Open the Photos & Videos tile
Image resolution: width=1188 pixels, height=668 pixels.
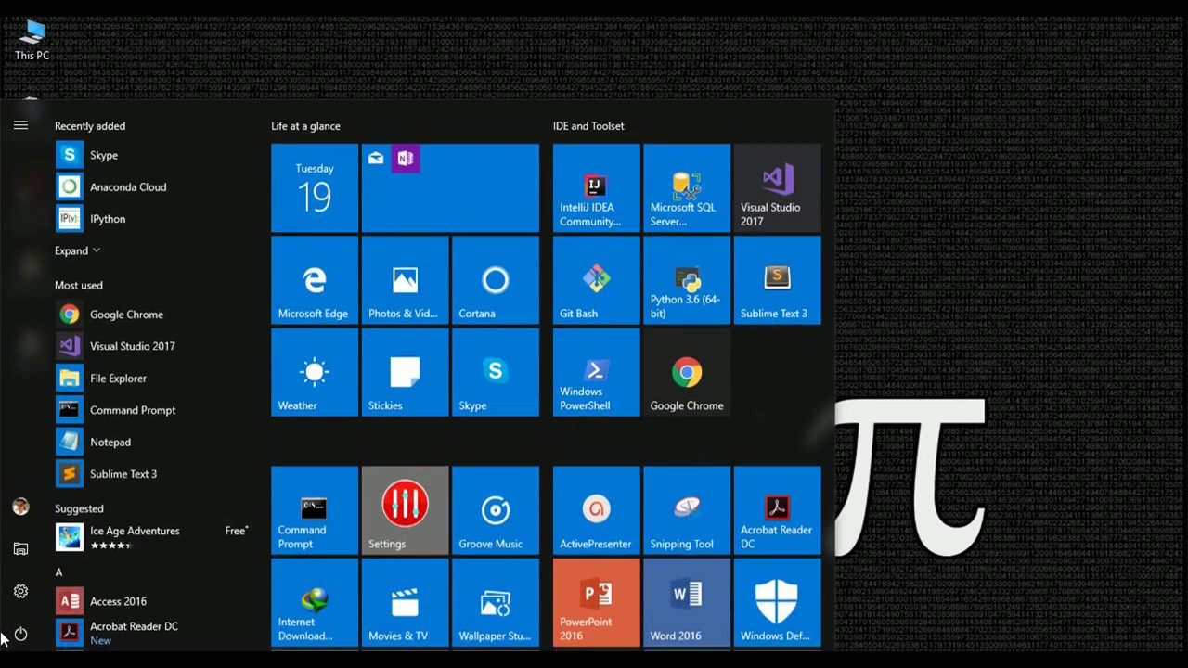tap(405, 280)
